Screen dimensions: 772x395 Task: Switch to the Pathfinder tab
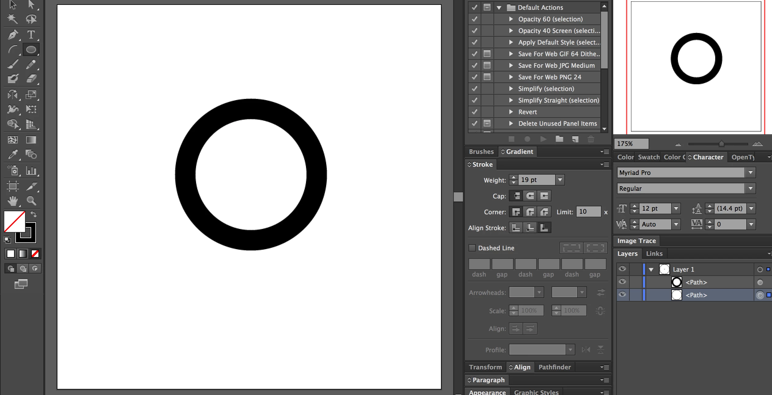pyautogui.click(x=555, y=367)
